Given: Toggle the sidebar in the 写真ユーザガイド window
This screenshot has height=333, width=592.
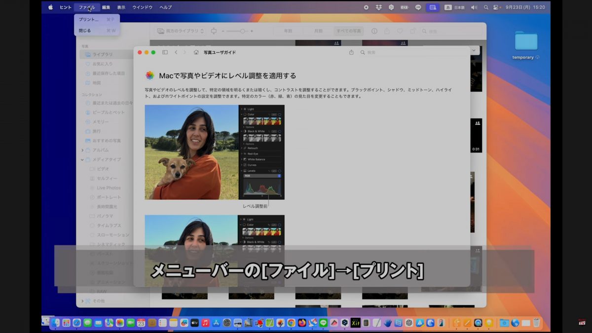Looking at the screenshot, I should pyautogui.click(x=165, y=52).
